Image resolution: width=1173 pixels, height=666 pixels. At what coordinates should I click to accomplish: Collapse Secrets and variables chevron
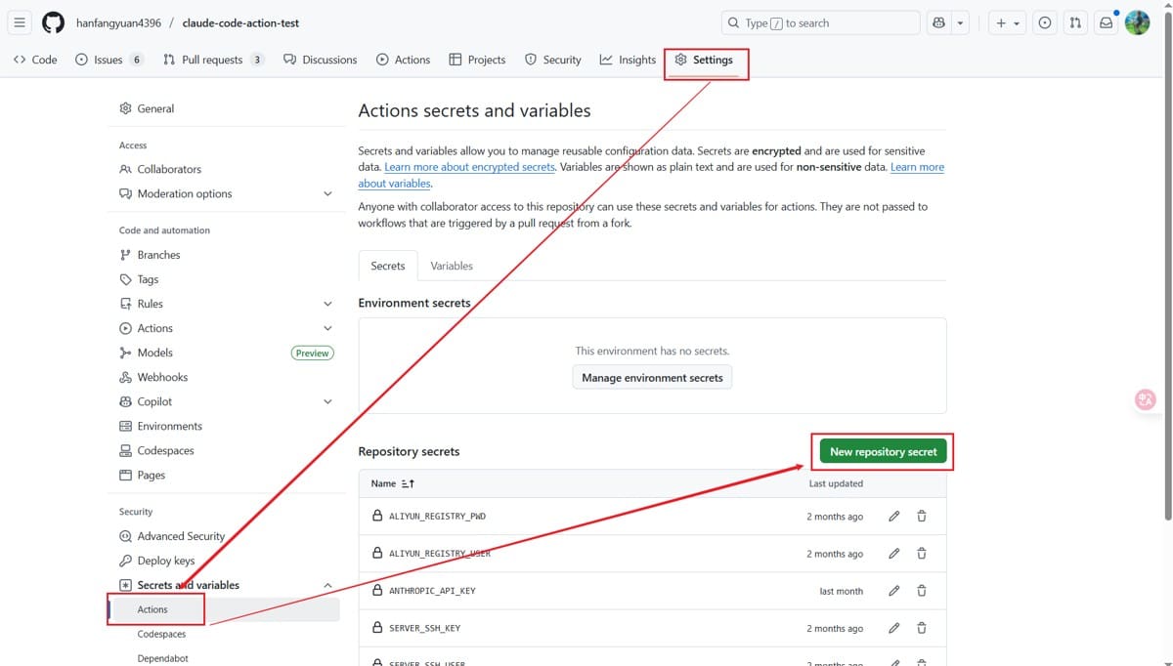pyautogui.click(x=327, y=585)
